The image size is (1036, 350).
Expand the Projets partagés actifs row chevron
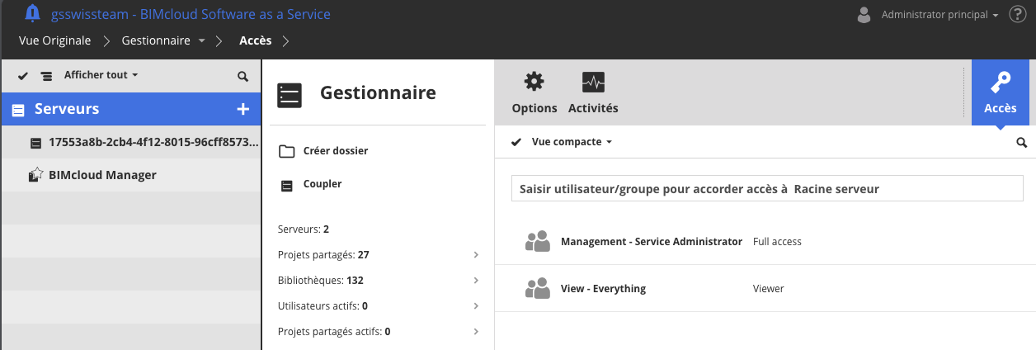click(x=476, y=332)
